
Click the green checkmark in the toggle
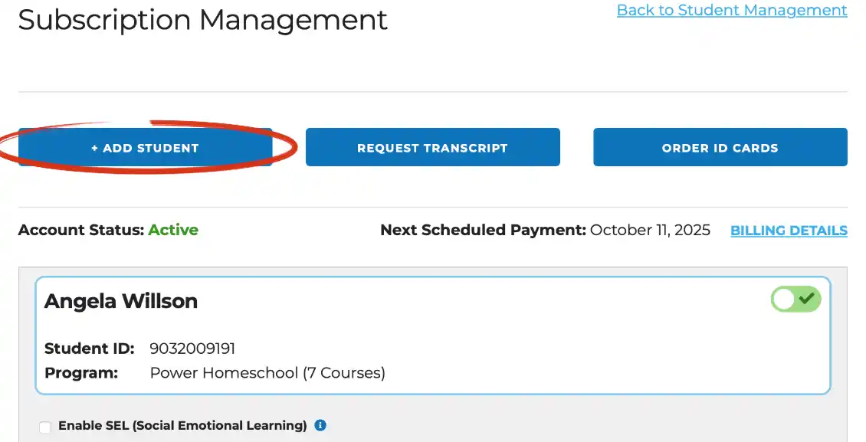point(807,299)
